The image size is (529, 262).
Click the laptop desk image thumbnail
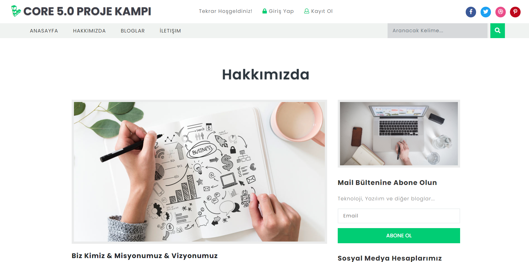[399, 134]
